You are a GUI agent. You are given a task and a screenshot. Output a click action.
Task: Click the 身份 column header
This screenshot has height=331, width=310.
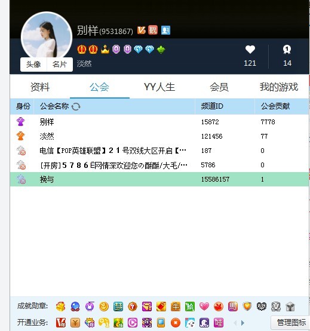(23, 106)
